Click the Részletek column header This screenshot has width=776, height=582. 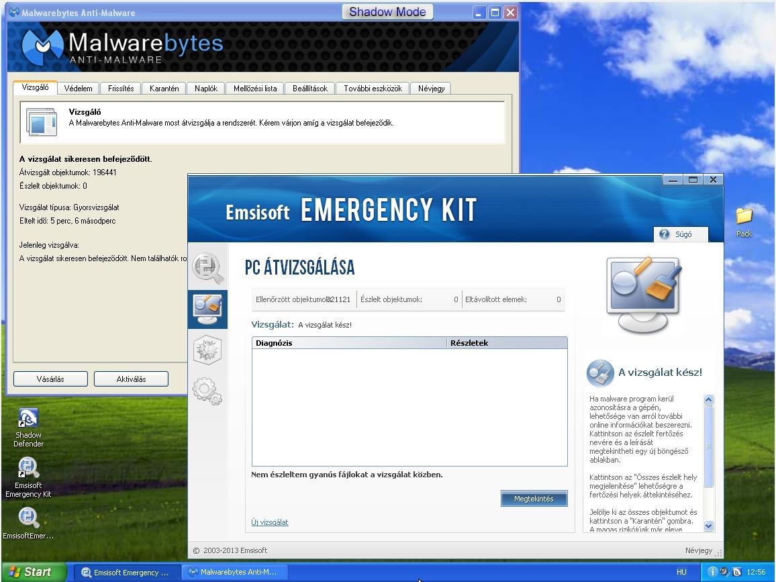point(507,343)
